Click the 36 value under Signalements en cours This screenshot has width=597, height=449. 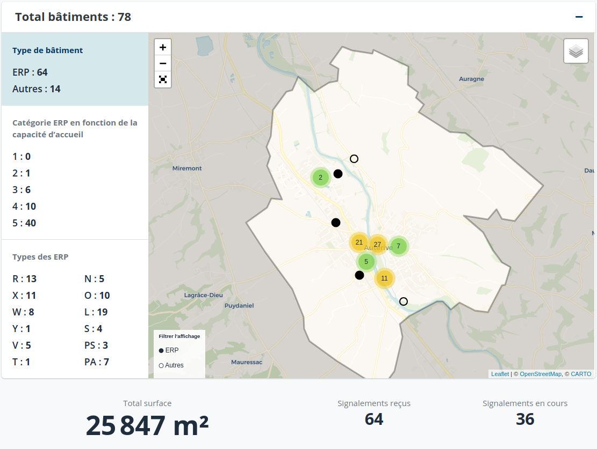point(525,419)
